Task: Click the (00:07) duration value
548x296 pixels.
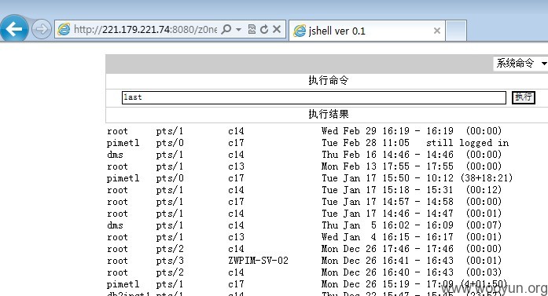Action: (x=484, y=225)
